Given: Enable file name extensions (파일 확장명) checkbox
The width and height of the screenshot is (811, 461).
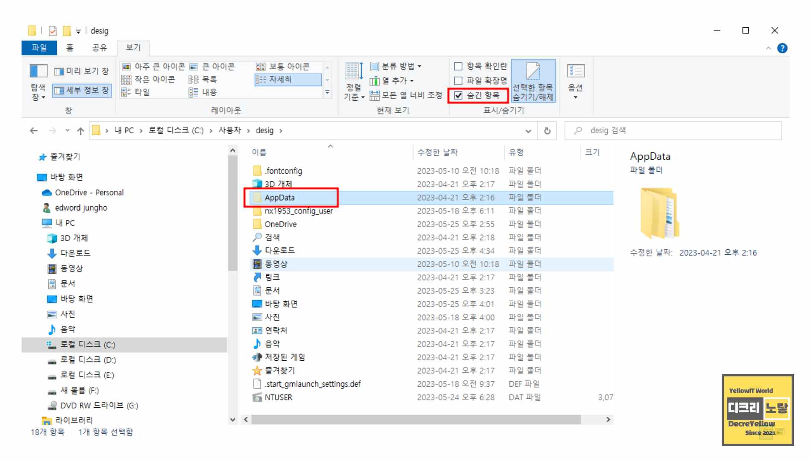Looking at the screenshot, I should click(458, 81).
